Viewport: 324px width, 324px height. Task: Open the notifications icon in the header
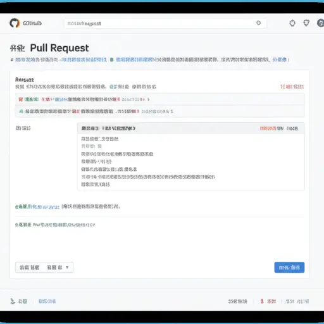[292, 23]
